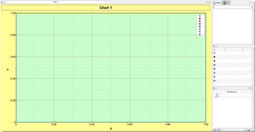Add a Y axis with the +Y button
This screenshot has width=255, height=132.
(218, 130)
